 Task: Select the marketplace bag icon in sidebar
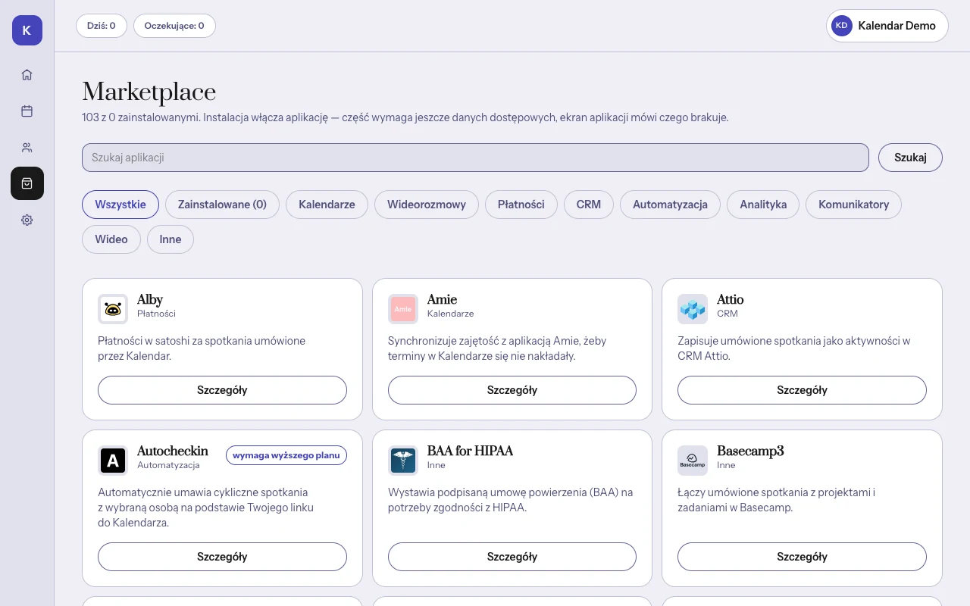coord(27,183)
